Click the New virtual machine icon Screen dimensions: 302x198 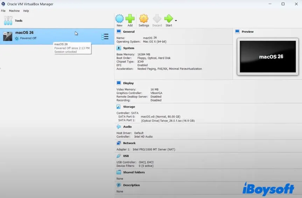coord(119,19)
